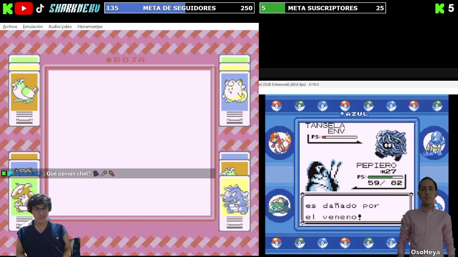Click the OsoHeya name label

(425, 252)
